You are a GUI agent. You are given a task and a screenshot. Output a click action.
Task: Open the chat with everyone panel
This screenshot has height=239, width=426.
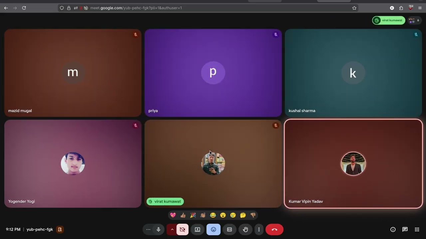click(405, 229)
